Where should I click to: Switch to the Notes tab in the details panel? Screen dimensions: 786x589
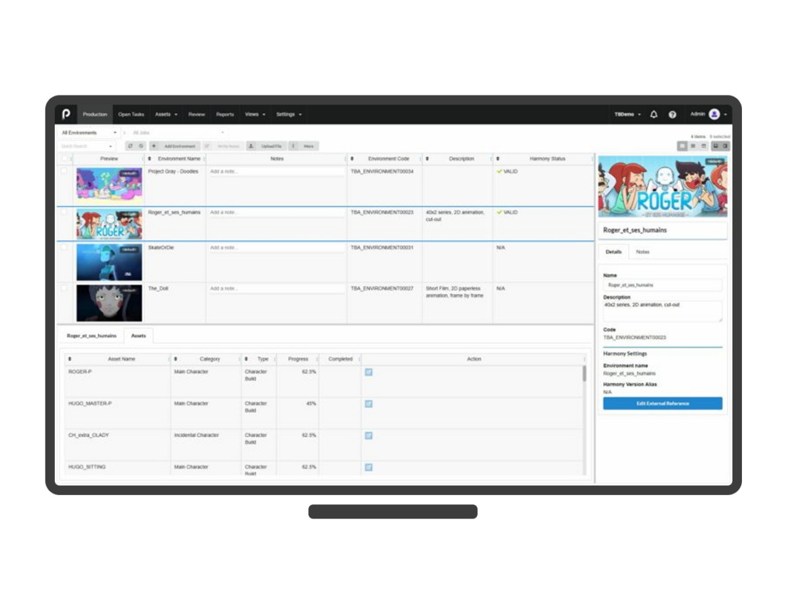(x=642, y=251)
